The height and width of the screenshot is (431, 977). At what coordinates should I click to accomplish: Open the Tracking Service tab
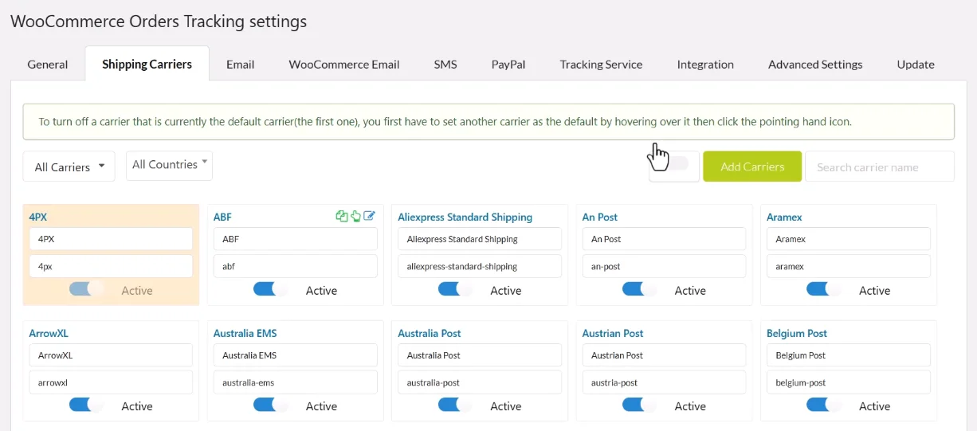(x=601, y=64)
